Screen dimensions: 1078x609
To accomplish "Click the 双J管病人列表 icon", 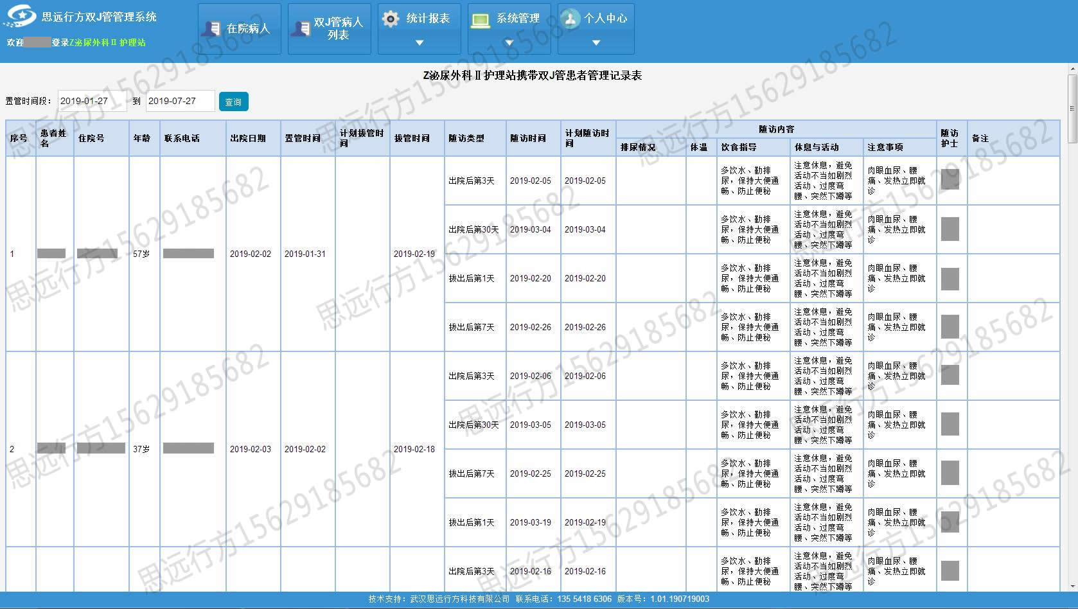I will (x=301, y=29).
